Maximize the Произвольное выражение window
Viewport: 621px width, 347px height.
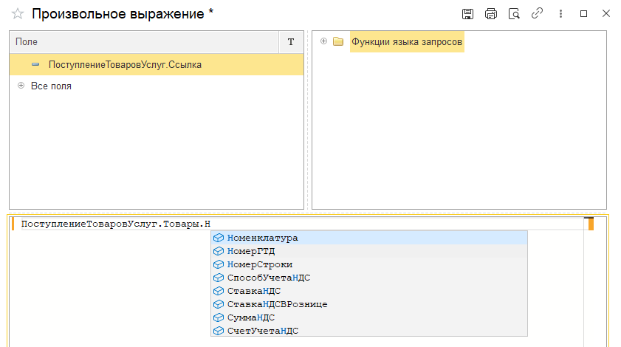coord(583,14)
